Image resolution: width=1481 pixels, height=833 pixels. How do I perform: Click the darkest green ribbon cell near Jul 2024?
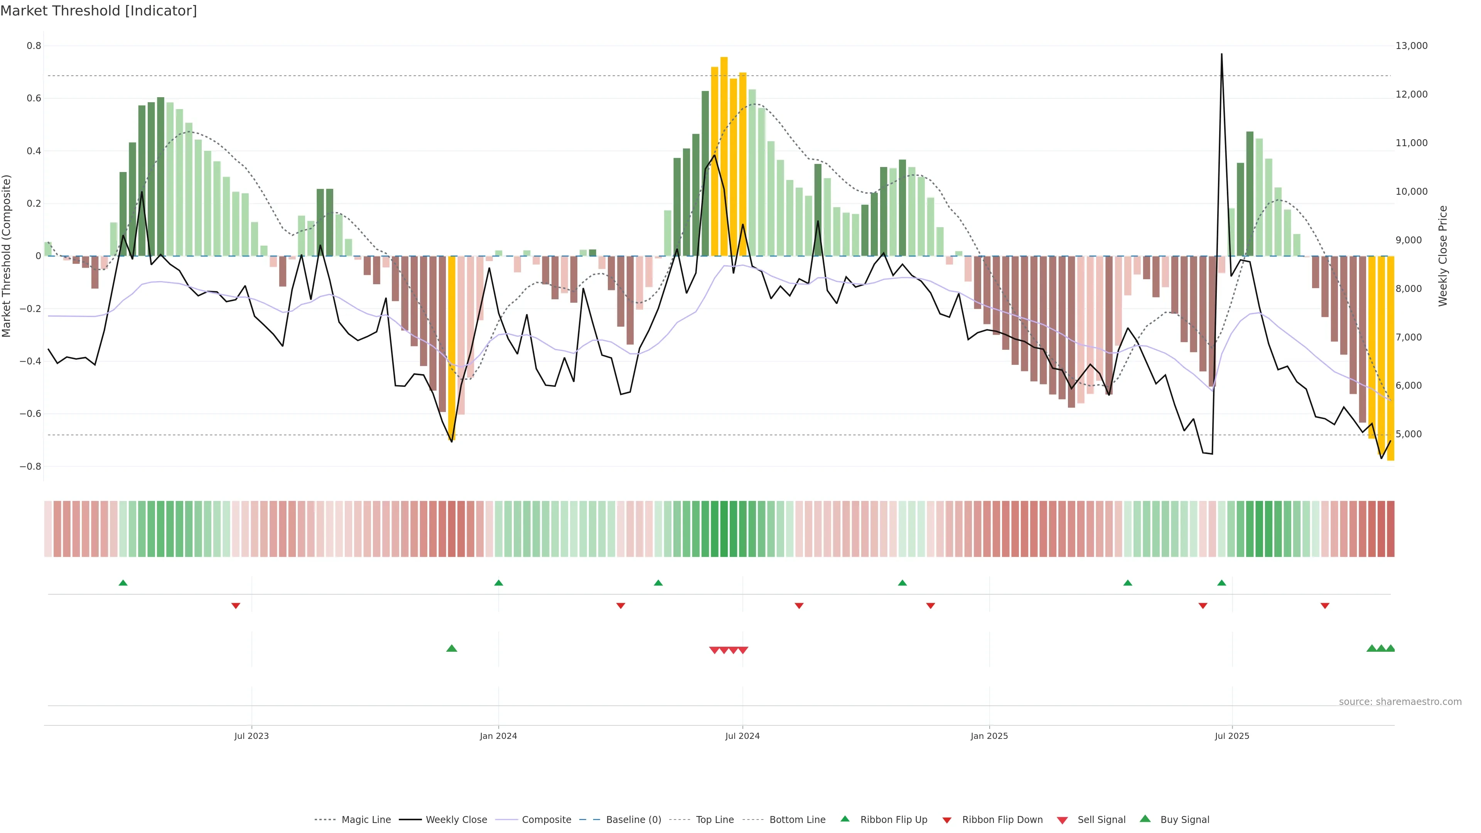click(x=724, y=528)
